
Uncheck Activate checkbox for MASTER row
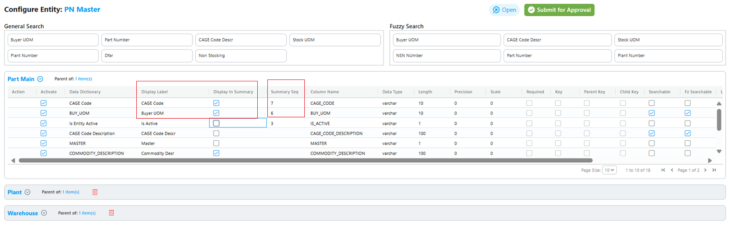click(44, 143)
